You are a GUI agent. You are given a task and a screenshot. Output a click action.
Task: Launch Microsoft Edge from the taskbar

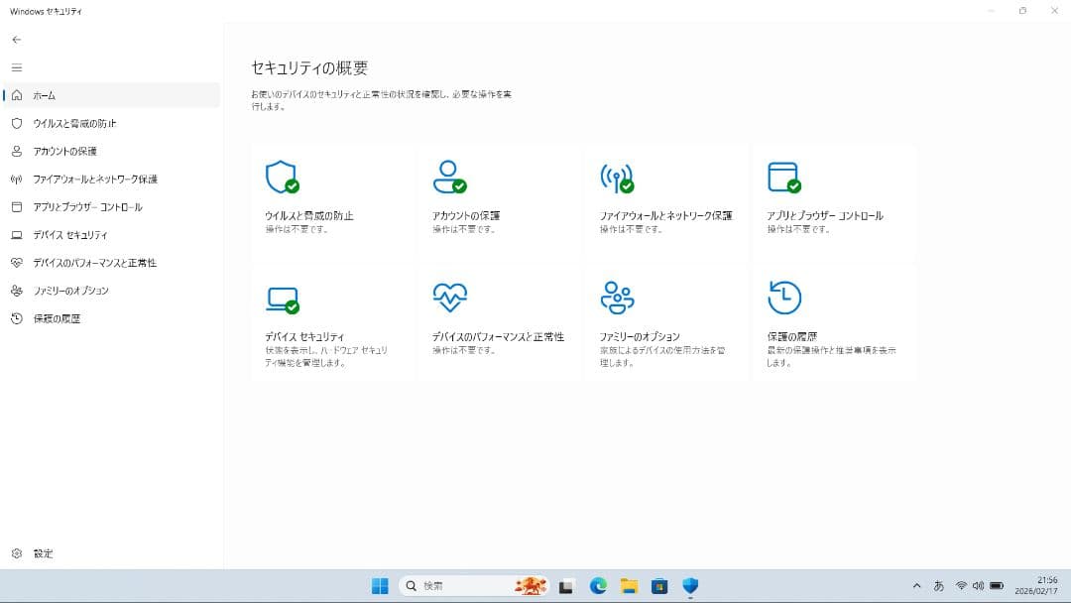598,585
